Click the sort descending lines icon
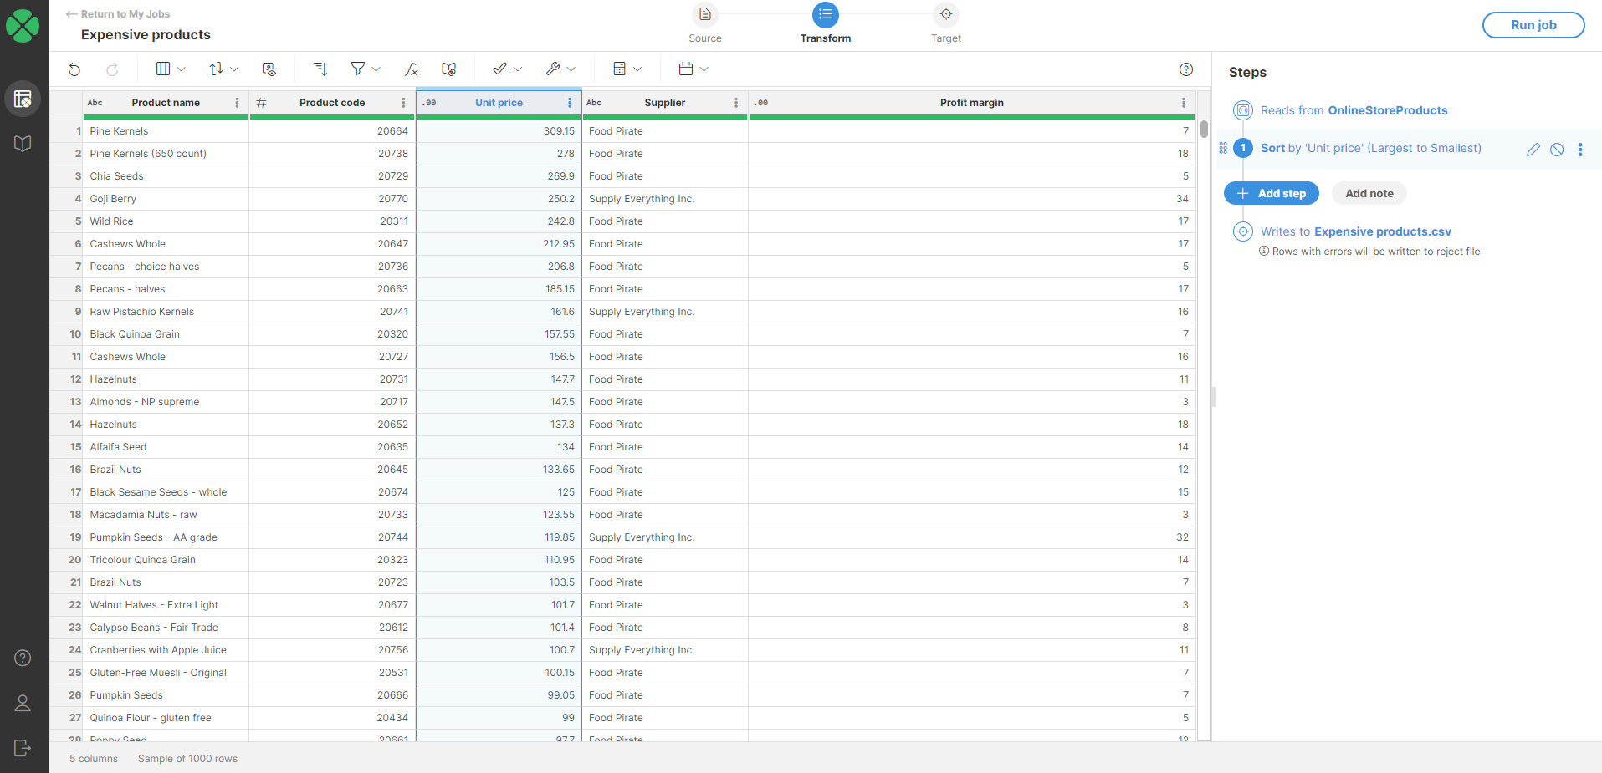The image size is (1602, 773). click(320, 69)
